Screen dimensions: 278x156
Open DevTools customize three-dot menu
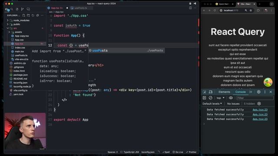(x=265, y=92)
